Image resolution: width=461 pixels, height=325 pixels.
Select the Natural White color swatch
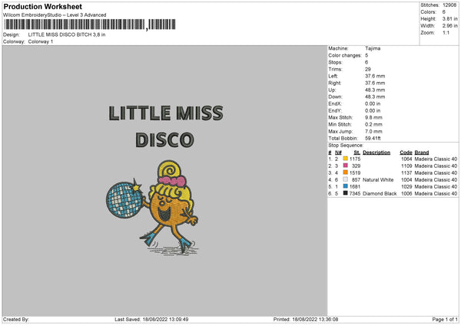click(345, 179)
